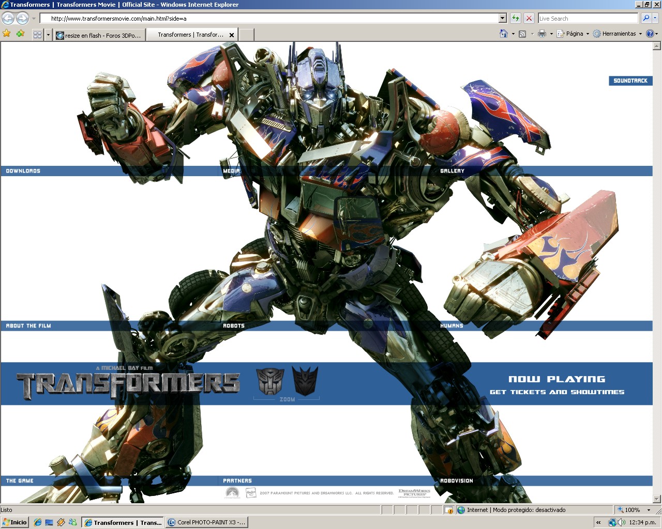Click inside the Live Search box
Image resolution: width=662 pixels, height=529 pixels.
point(588,19)
